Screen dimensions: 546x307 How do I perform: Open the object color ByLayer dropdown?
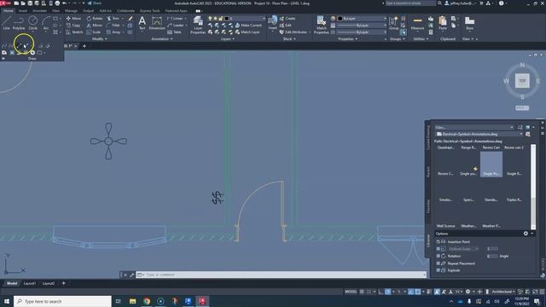(x=362, y=18)
